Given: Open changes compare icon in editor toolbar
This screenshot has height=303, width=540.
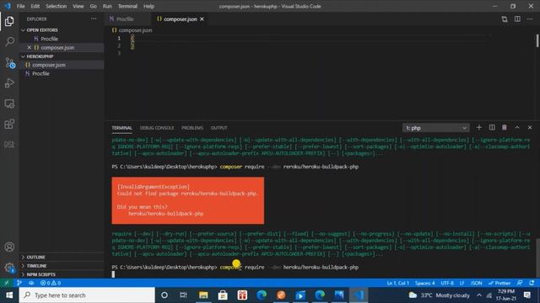Looking at the screenshot, I should (505, 19).
